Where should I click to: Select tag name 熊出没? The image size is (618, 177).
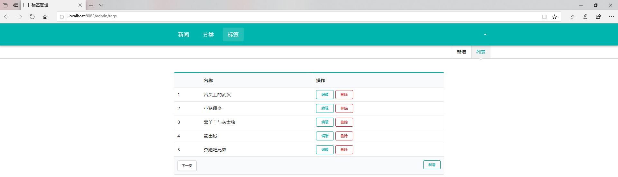211,136
